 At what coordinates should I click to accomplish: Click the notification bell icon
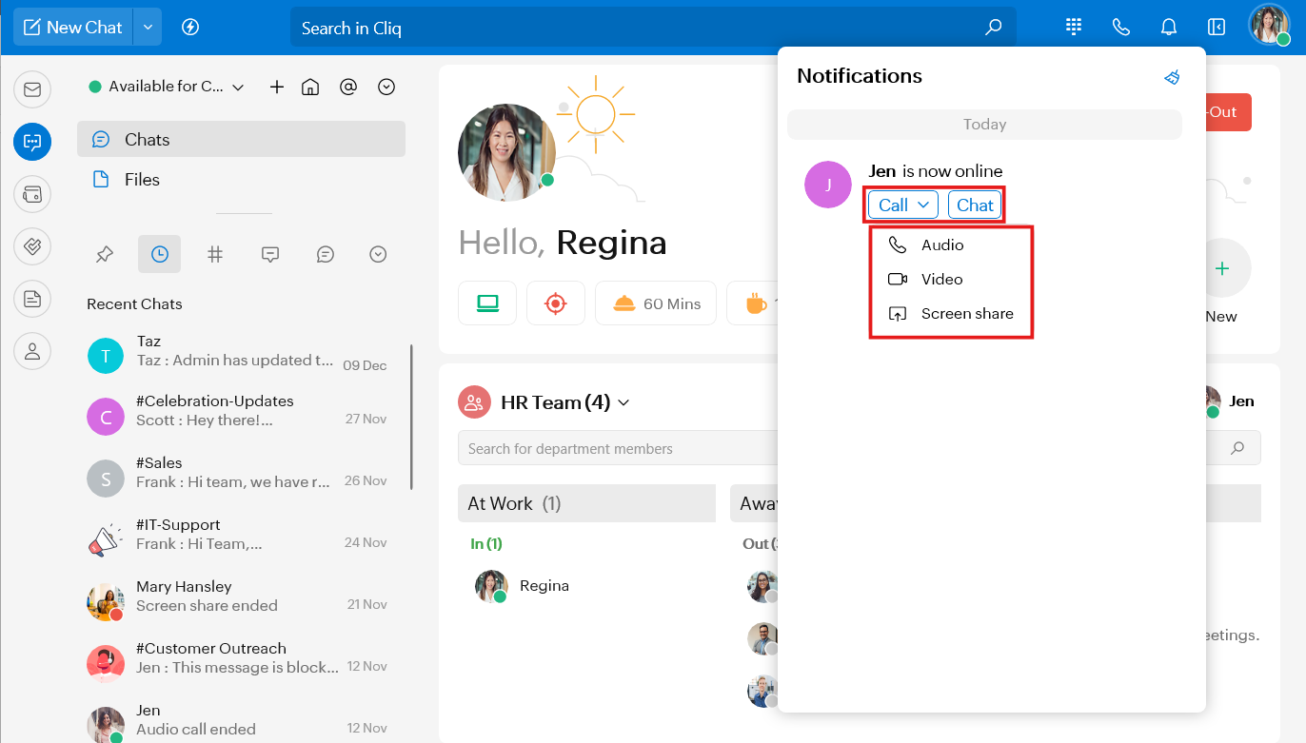[x=1169, y=27]
